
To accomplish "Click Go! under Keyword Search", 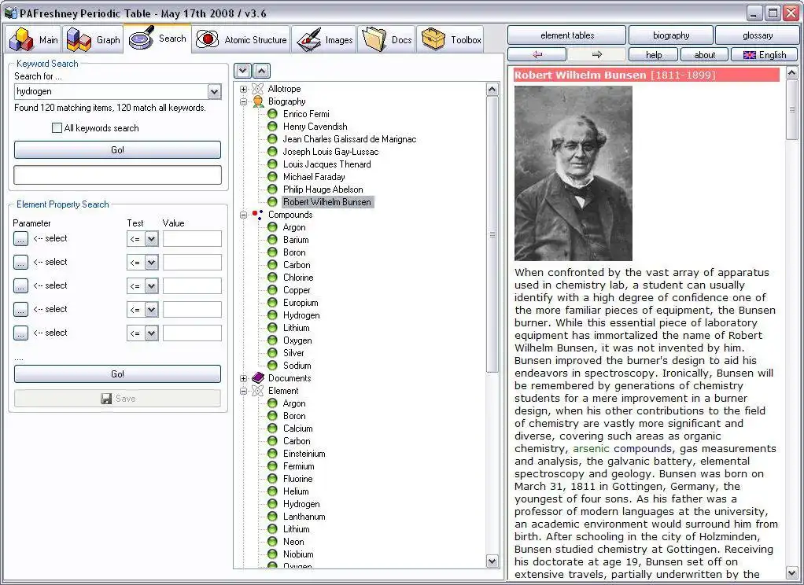I will pos(117,149).
